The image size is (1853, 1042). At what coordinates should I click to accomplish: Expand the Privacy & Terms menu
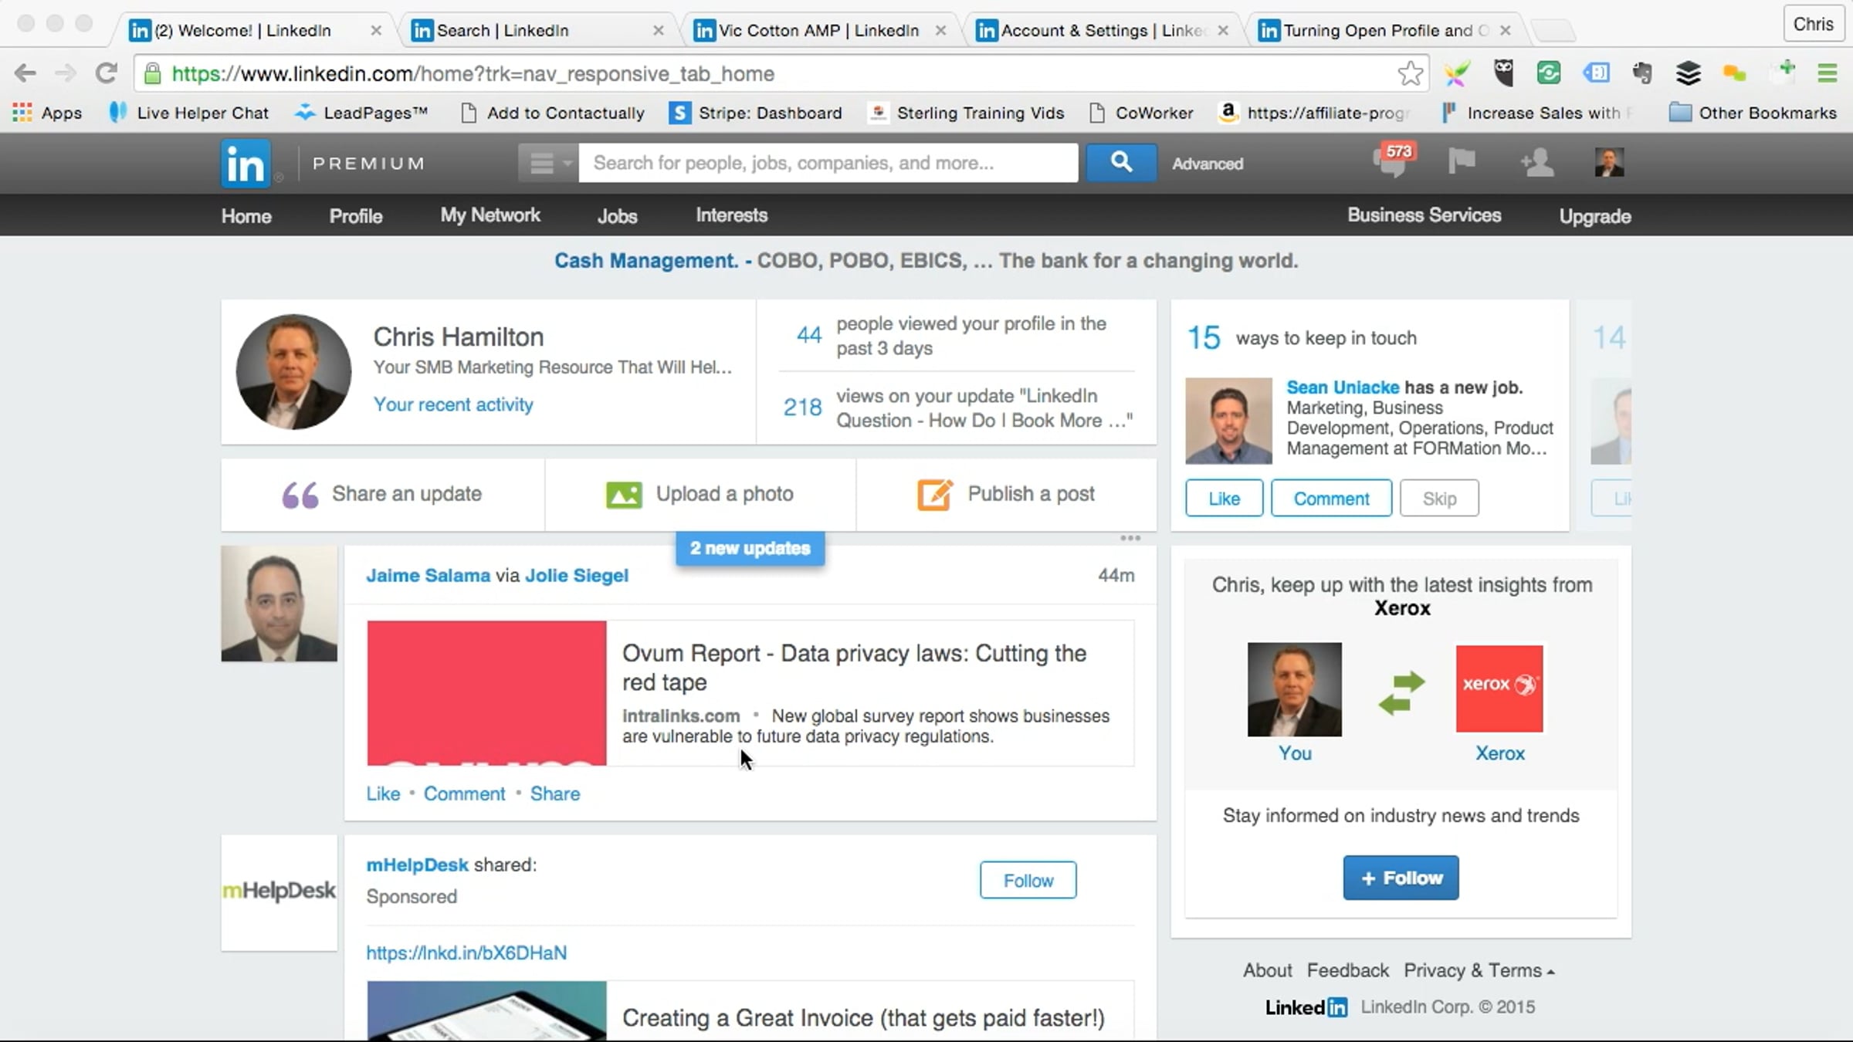point(1479,970)
